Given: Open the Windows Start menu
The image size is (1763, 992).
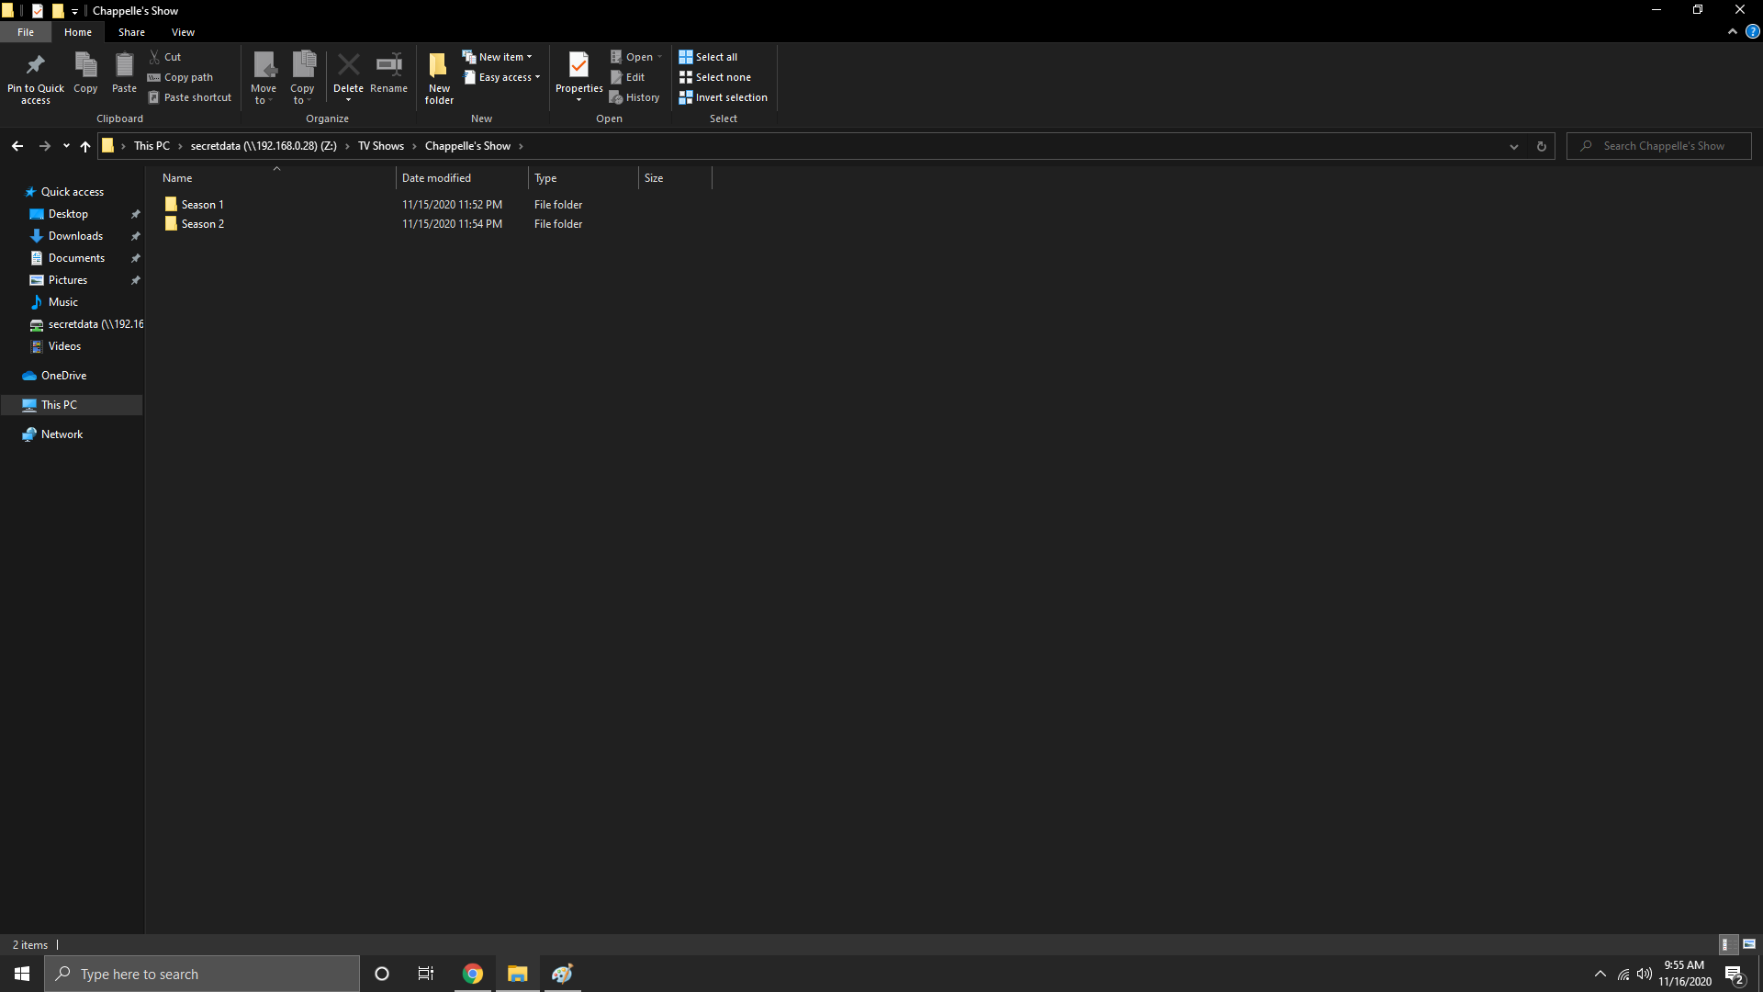Looking at the screenshot, I should [22, 974].
